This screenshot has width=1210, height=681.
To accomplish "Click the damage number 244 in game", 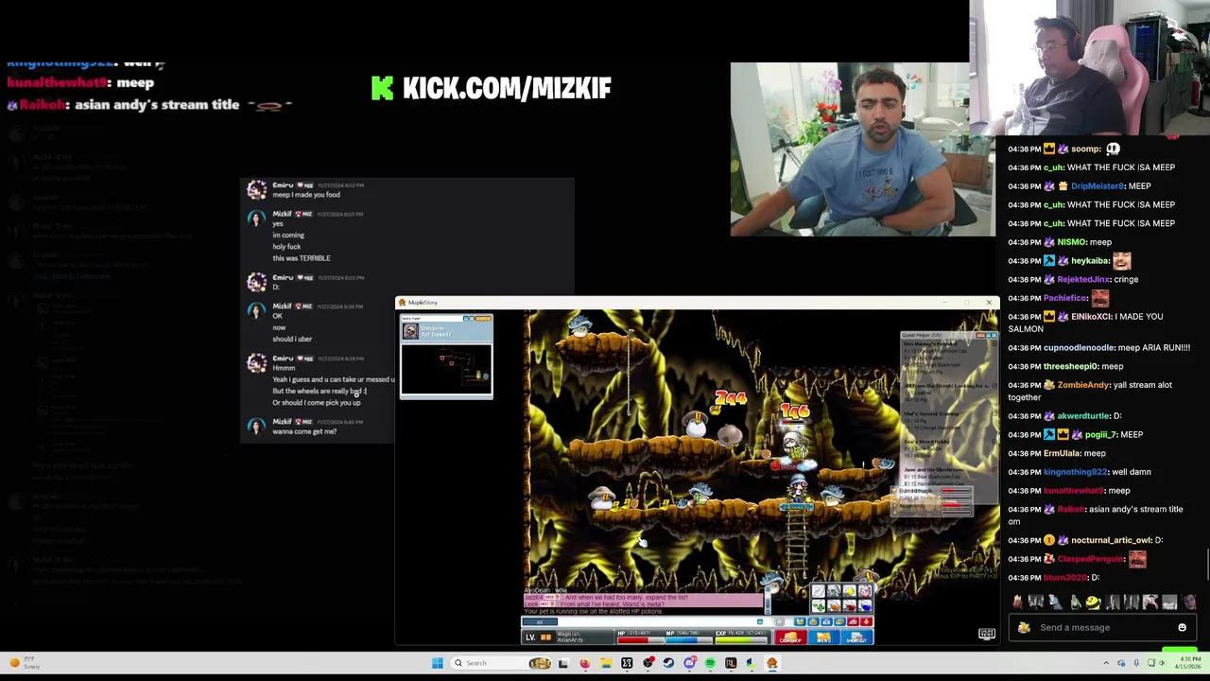I will 730,400.
